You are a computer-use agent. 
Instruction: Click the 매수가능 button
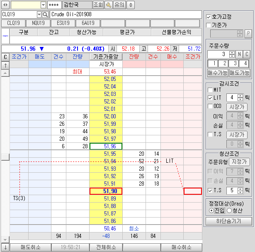[x=217, y=73]
